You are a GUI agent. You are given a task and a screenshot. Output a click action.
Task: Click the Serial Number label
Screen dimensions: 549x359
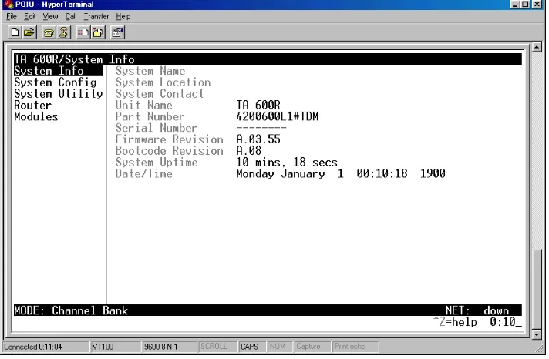point(157,128)
